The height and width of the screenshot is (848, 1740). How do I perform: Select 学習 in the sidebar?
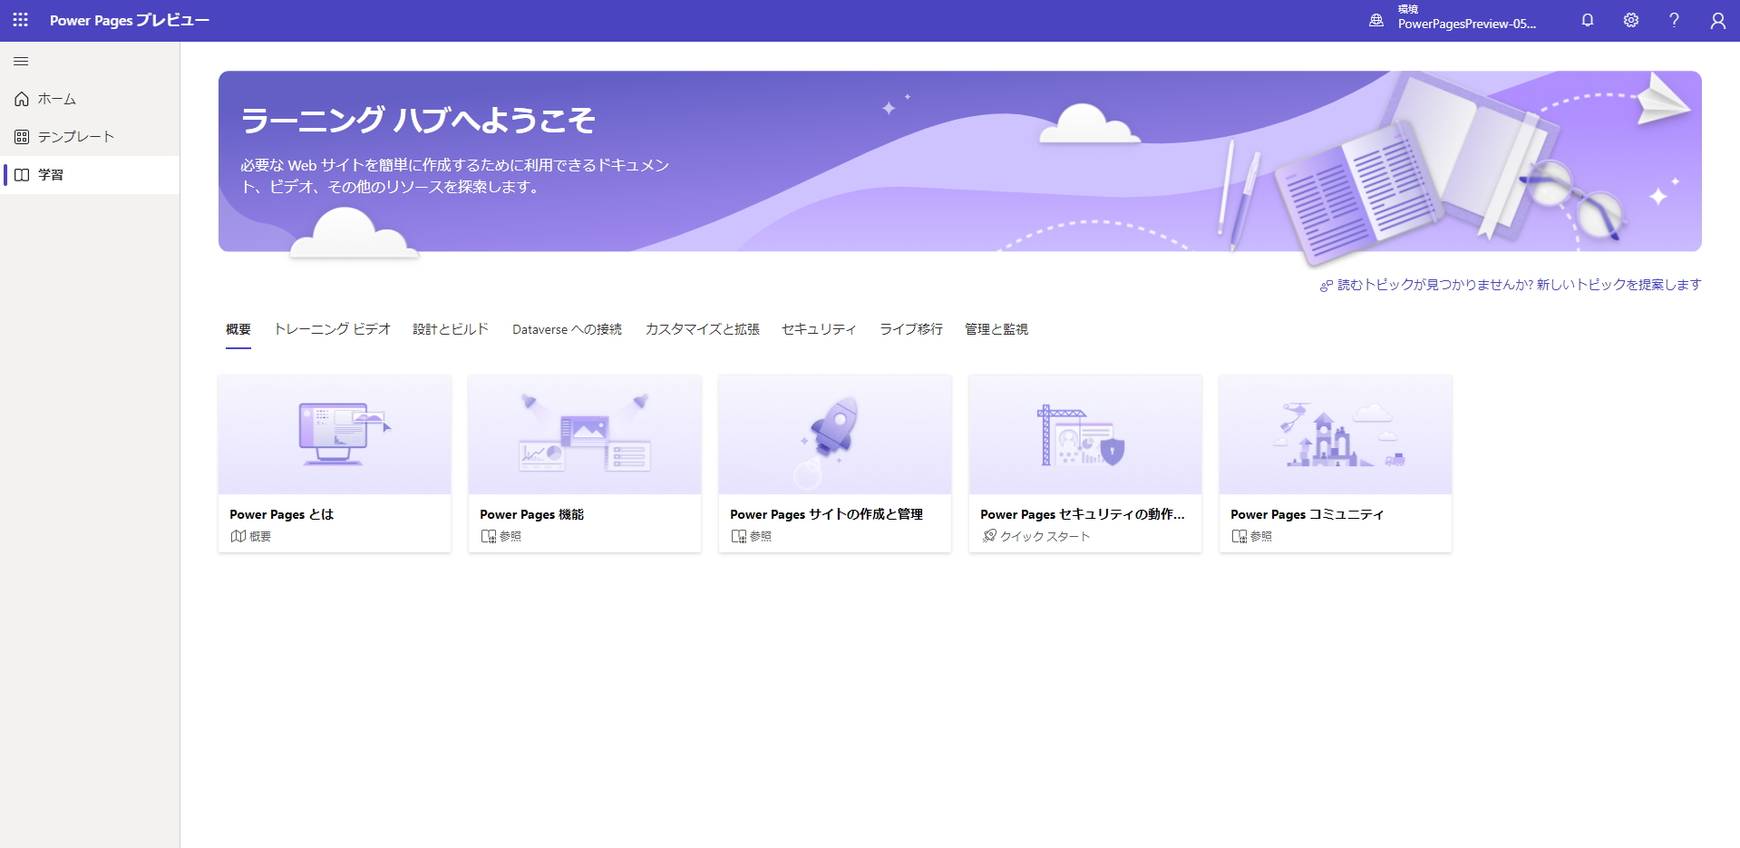pos(52,175)
